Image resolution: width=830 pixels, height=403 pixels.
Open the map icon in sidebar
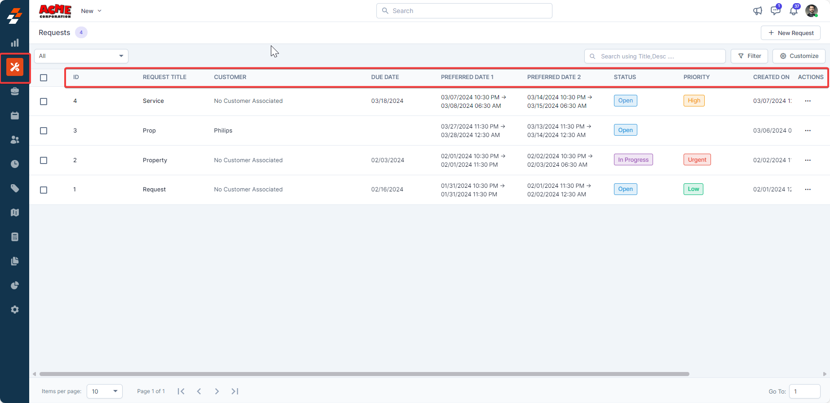[x=15, y=213]
